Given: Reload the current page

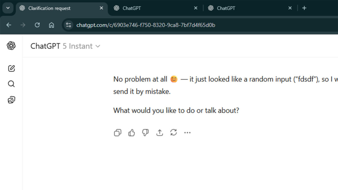Looking at the screenshot, I should 37,25.
